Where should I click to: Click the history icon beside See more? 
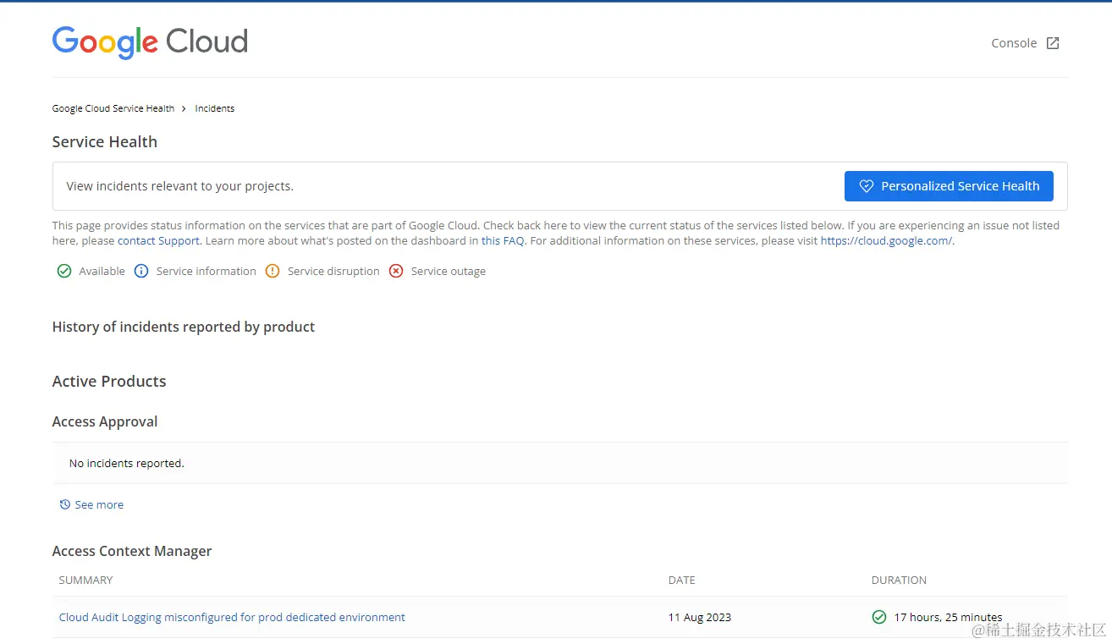65,504
